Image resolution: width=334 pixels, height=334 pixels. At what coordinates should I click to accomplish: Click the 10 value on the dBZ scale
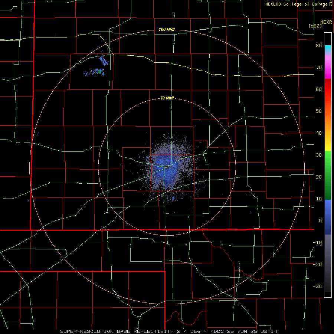point(319,199)
